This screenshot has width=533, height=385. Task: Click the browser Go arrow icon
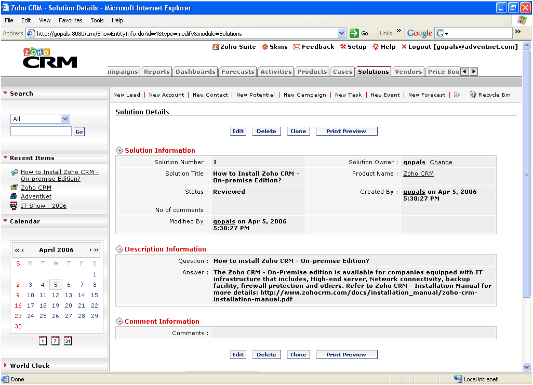pos(354,33)
